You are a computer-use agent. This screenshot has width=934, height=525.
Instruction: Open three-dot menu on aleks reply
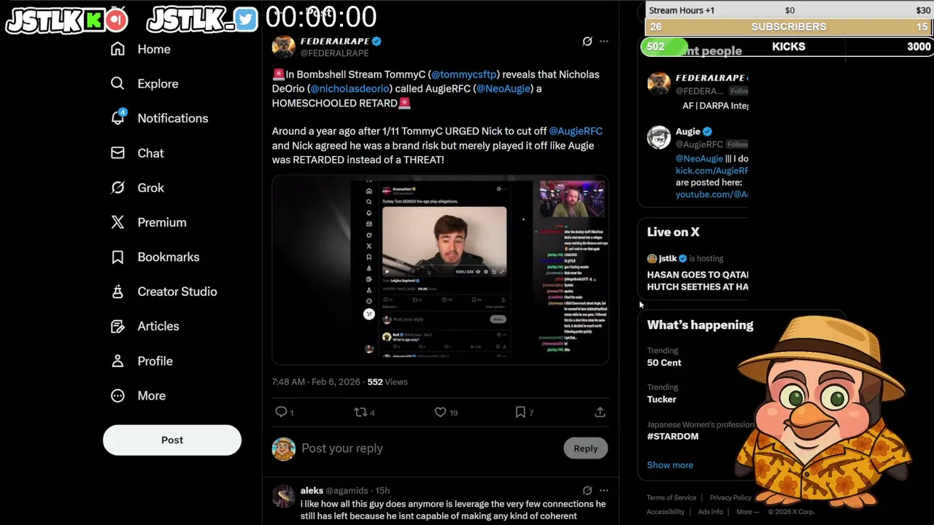pos(603,490)
